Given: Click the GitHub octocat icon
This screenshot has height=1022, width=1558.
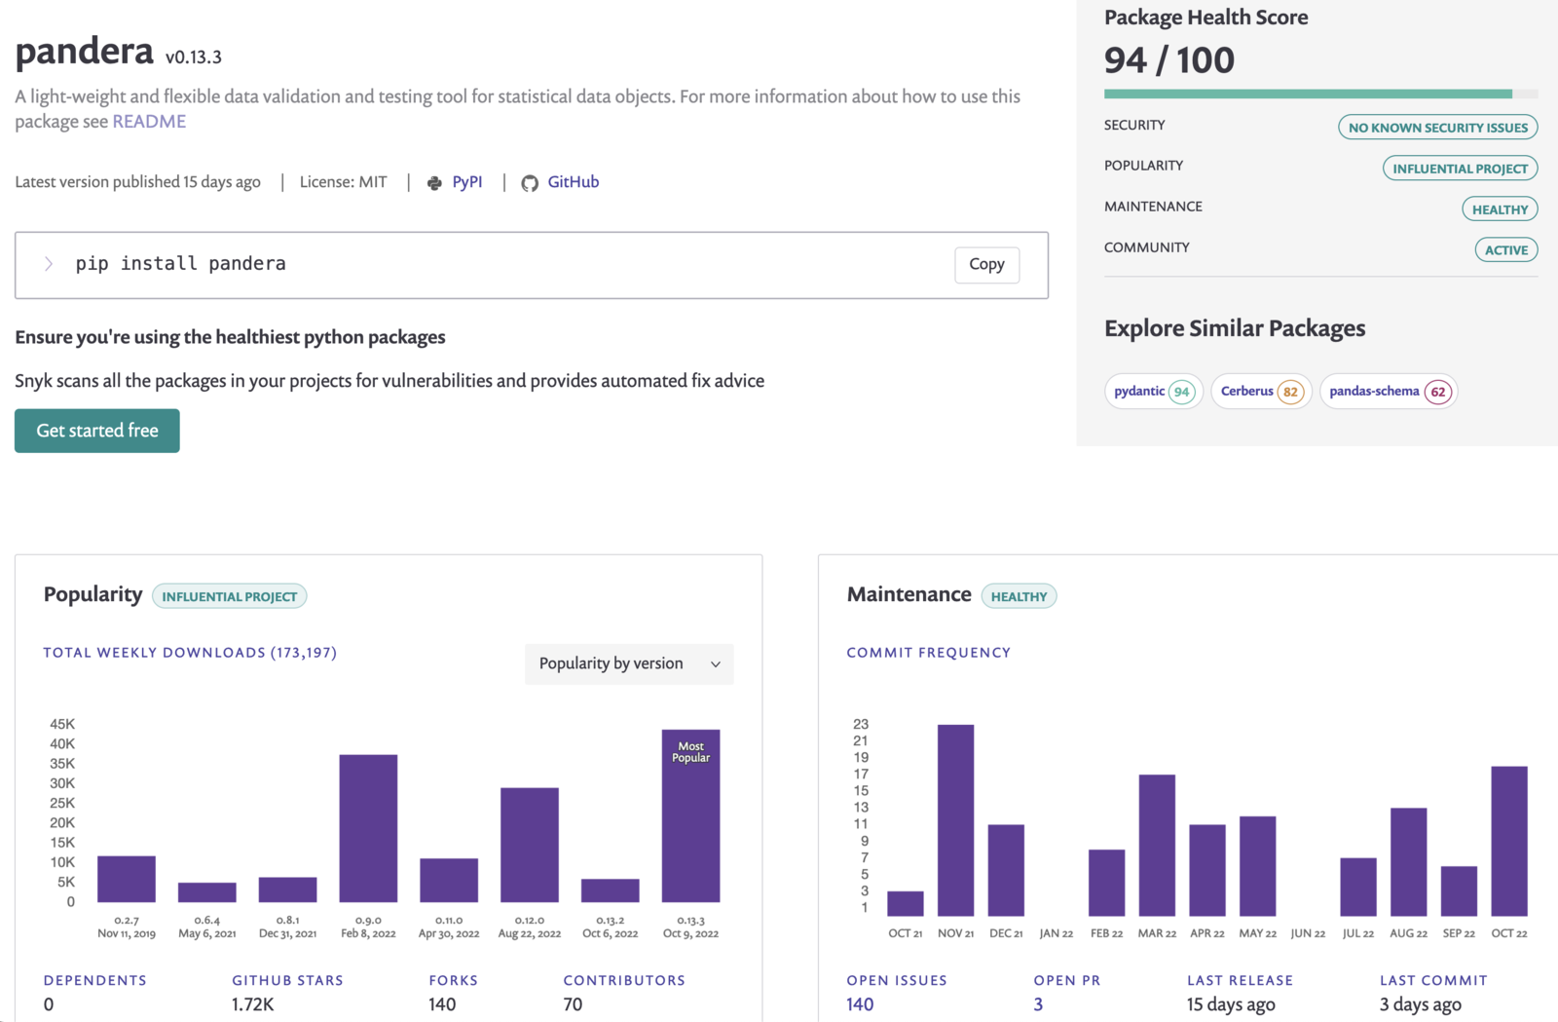Looking at the screenshot, I should point(530,183).
